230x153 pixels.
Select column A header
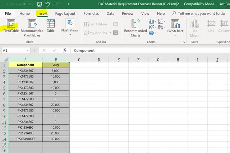(x=26, y=60)
